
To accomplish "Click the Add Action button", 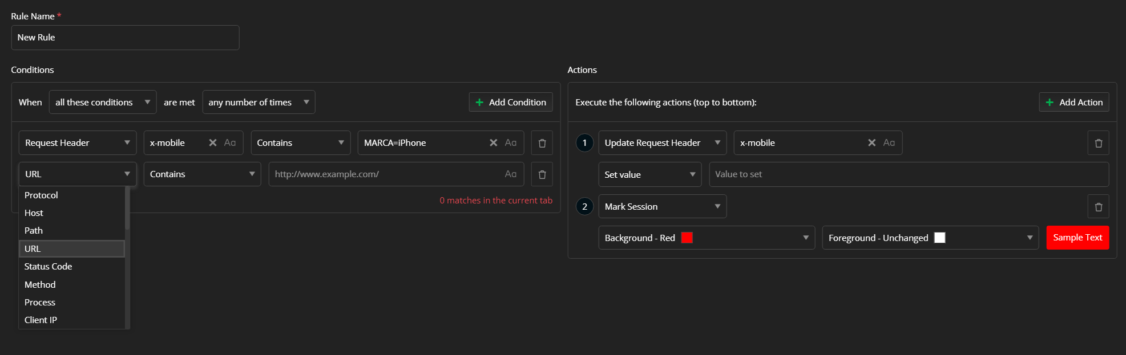I will [x=1073, y=103].
